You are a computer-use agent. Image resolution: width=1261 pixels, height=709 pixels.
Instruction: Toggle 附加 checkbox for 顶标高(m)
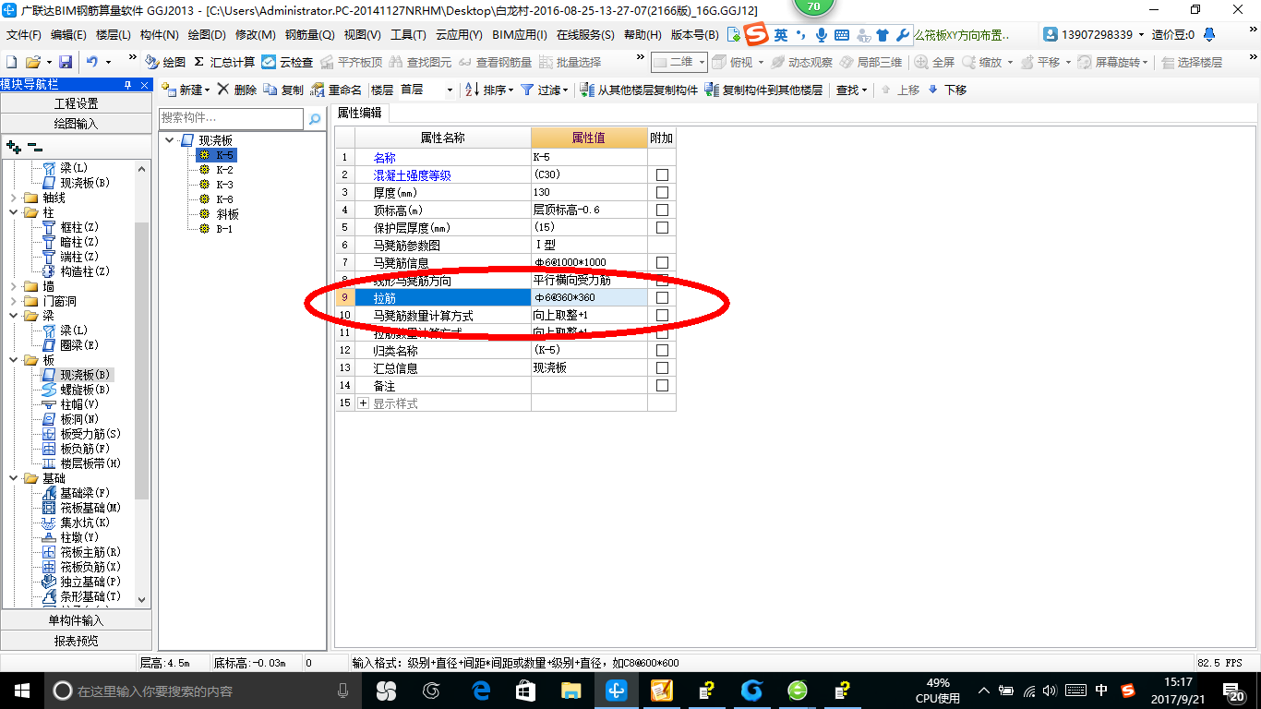(x=662, y=210)
